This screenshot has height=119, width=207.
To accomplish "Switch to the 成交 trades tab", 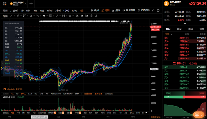I will tap(179, 29).
